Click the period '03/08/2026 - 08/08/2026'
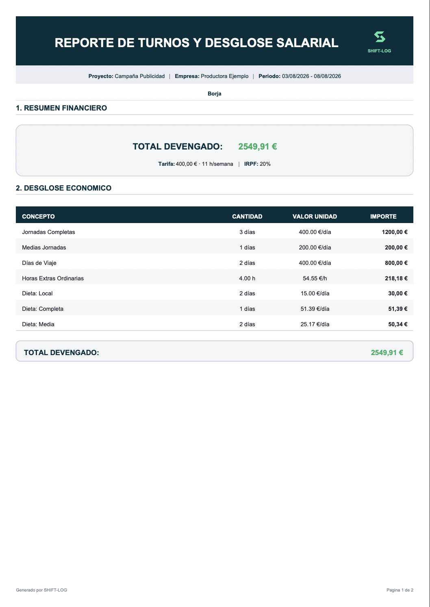430x607 pixels. tap(311, 76)
